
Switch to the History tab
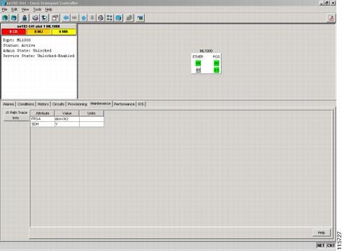point(43,104)
